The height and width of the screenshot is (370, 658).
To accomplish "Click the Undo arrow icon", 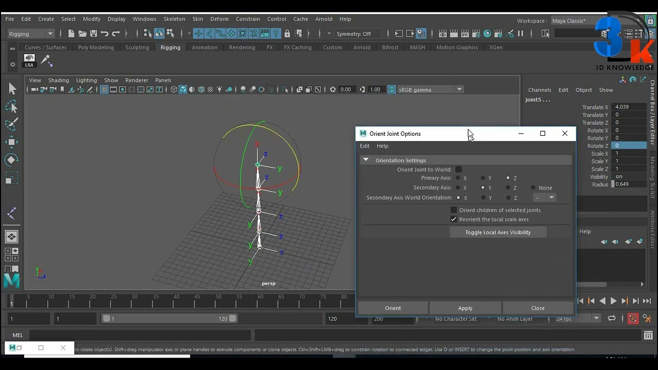I will 105,33.
